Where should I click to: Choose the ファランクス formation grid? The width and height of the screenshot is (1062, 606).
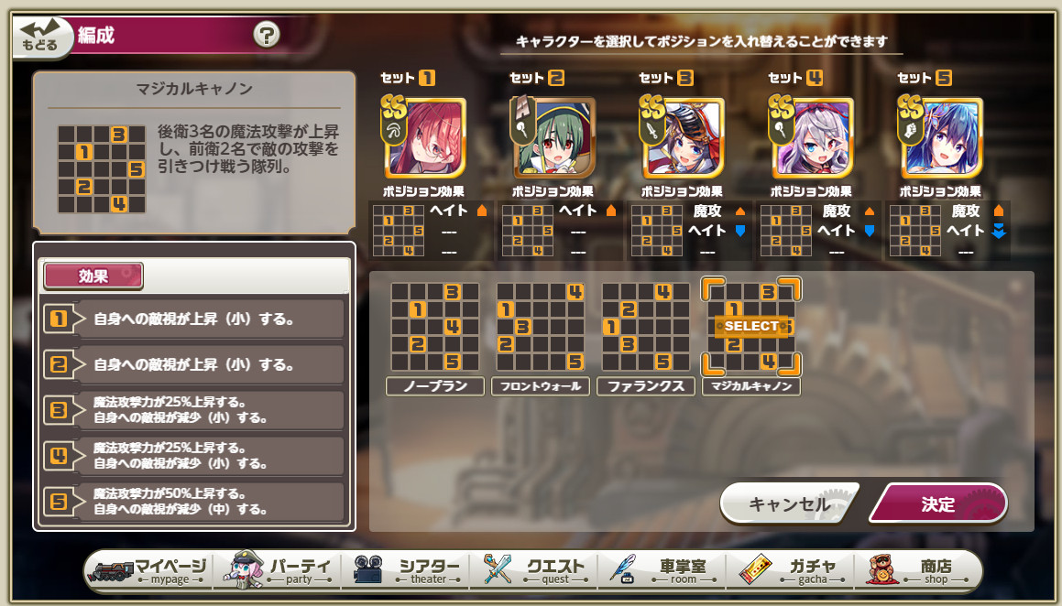point(646,327)
